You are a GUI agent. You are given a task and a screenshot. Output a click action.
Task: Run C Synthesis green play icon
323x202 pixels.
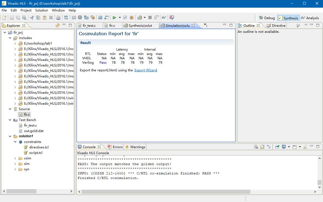pos(114,17)
